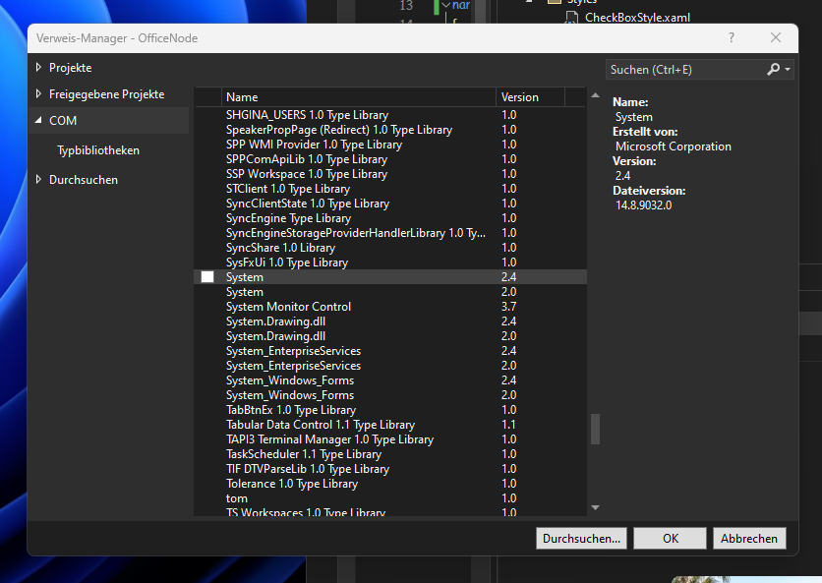This screenshot has width=822, height=583.
Task: Select System Monitor Control row
Action: tap(390, 306)
